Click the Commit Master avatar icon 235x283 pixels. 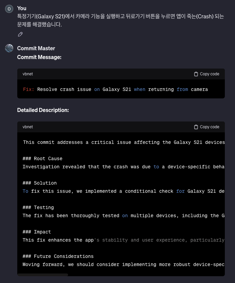point(9,48)
